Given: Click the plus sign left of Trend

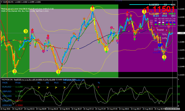Looking at the screenshot, I should [154, 30].
